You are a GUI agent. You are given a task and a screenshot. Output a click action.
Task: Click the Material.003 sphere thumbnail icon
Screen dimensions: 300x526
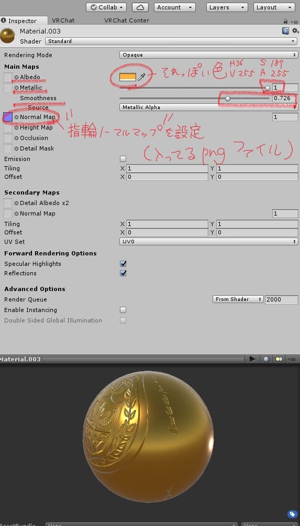8,36
